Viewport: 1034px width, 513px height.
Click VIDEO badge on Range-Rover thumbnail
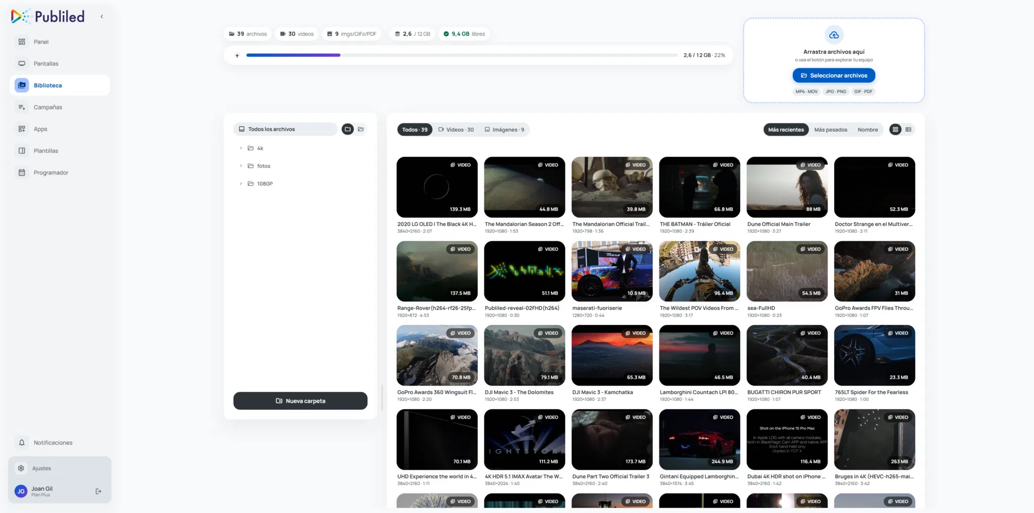pyautogui.click(x=460, y=249)
